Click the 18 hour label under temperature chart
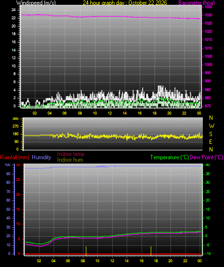 pyautogui.click(x=156, y=261)
